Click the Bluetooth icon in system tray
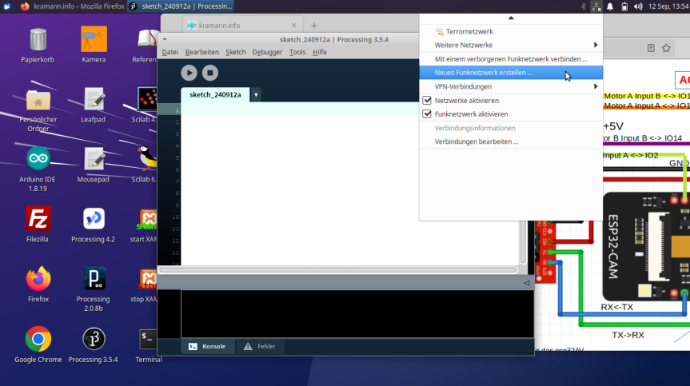The height and width of the screenshot is (386, 690). point(584,6)
